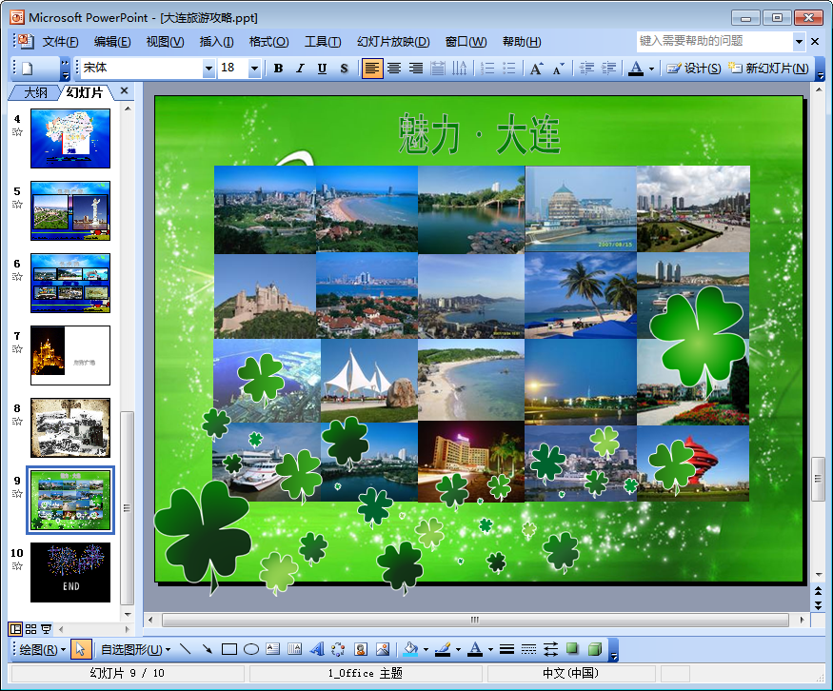Open the Tools menu 工具(T)
This screenshot has height=691, width=833.
tap(323, 42)
